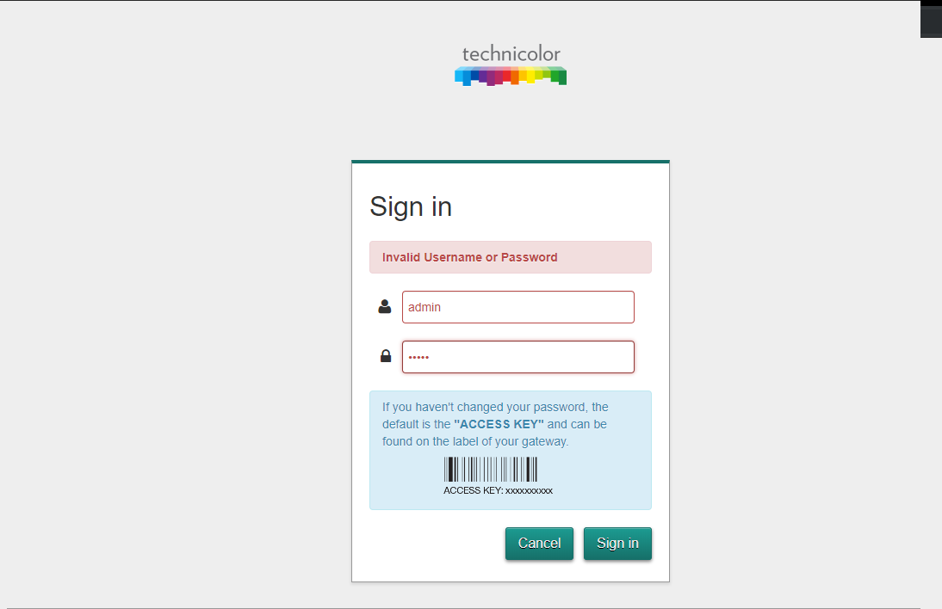The width and height of the screenshot is (942, 609).
Task: Click the Invalid Username or Password alert
Action: [511, 257]
